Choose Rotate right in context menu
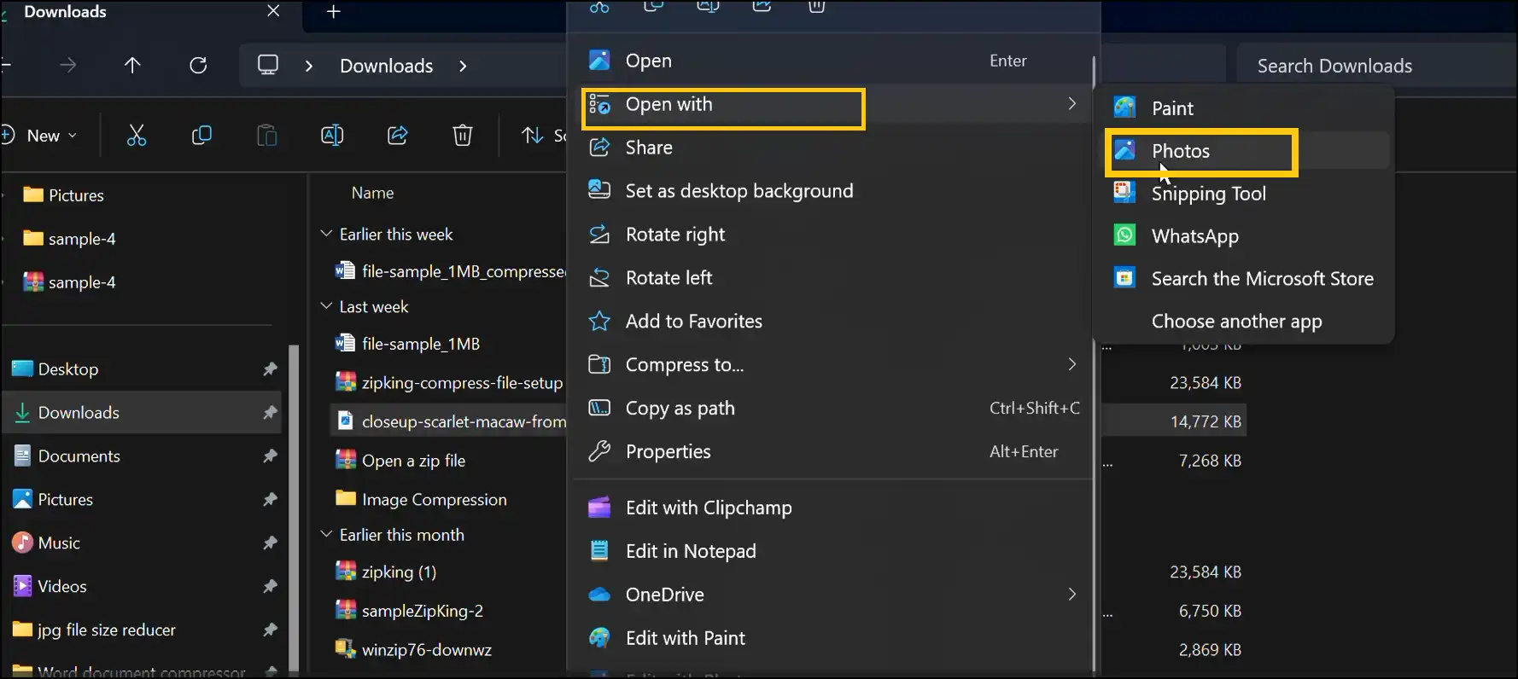The image size is (1518, 679). 832,235
